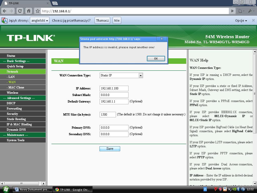
Task: Go back using browser back arrow
Action: (x=5, y=11)
